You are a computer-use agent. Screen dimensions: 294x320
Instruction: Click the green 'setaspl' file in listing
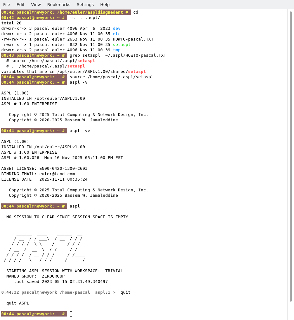point(122,45)
